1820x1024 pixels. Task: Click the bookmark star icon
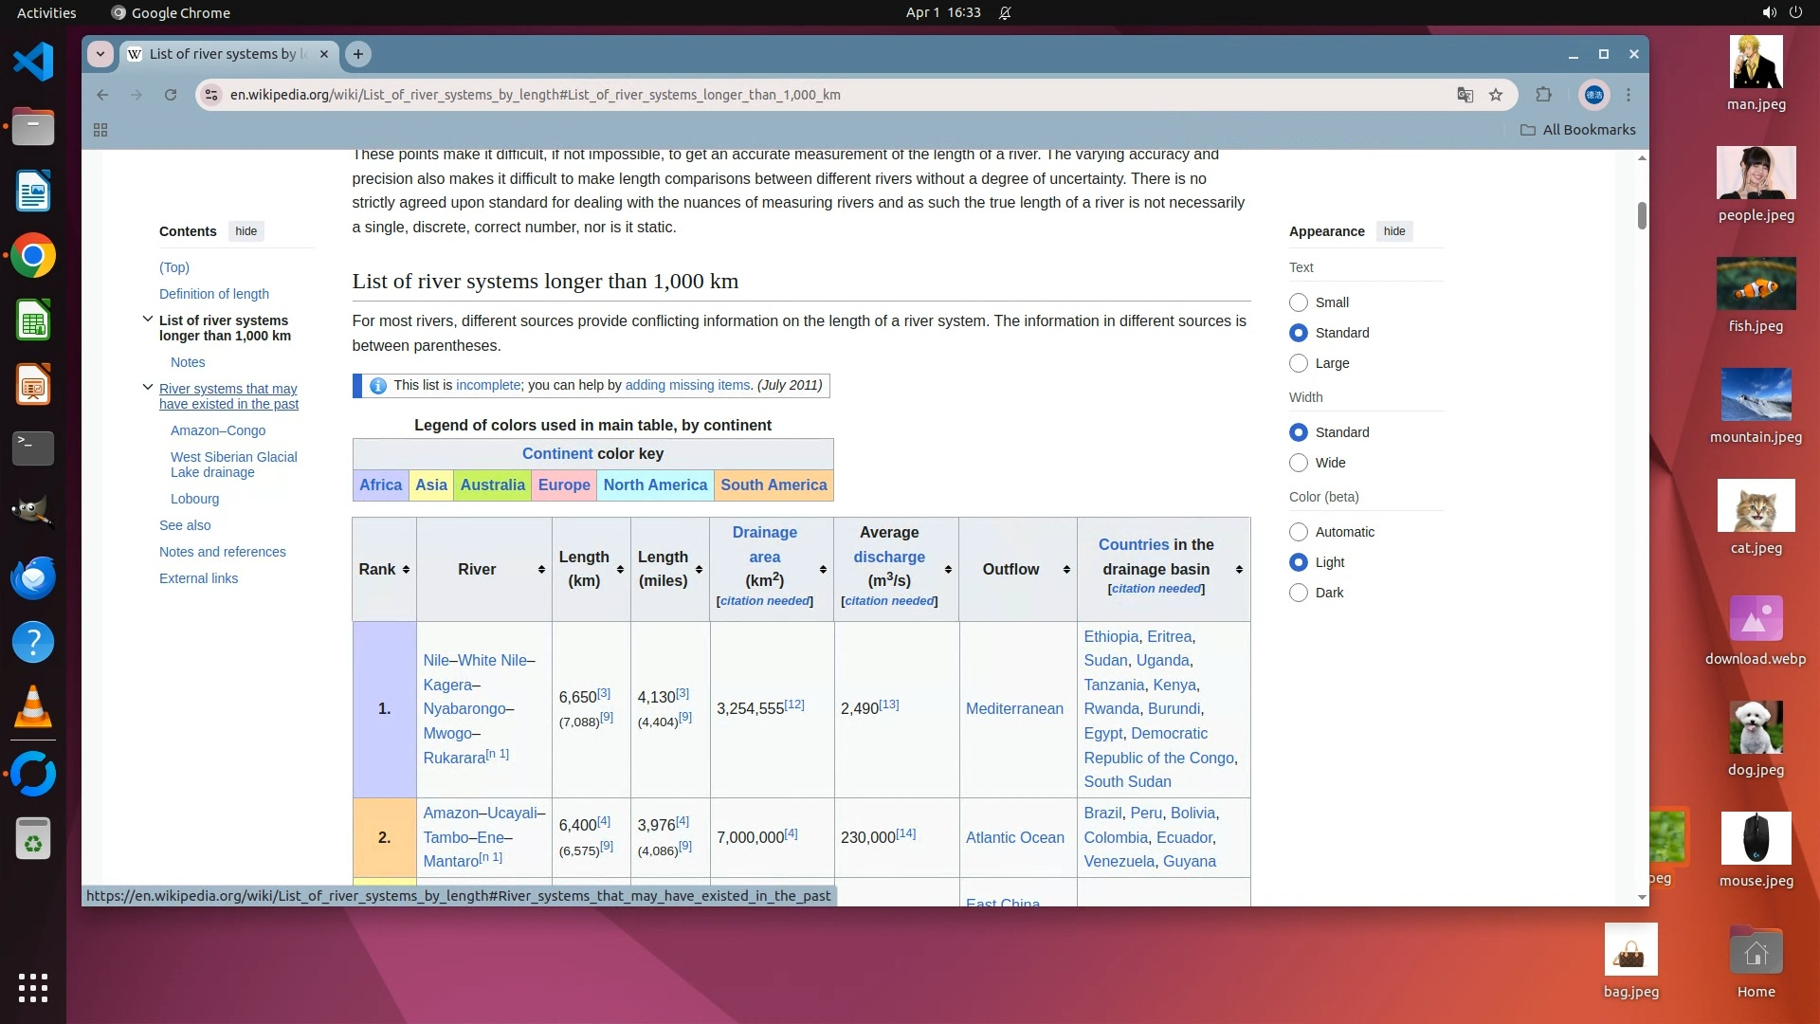tap(1496, 95)
